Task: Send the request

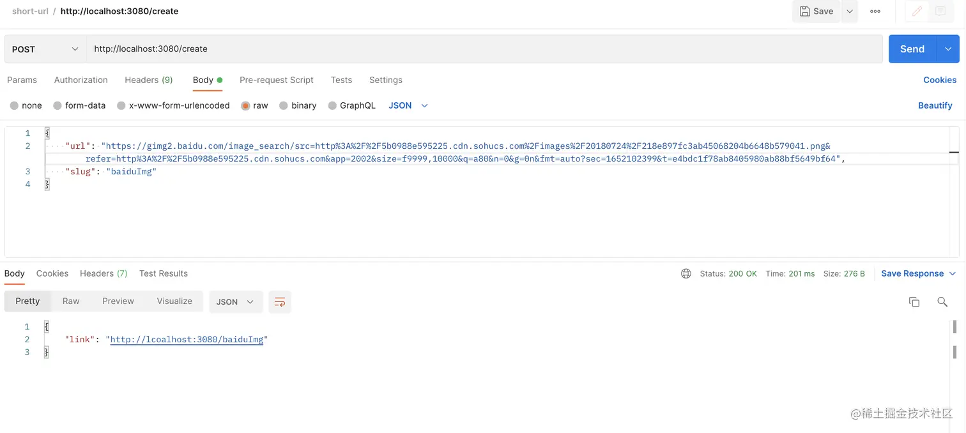Action: [912, 49]
